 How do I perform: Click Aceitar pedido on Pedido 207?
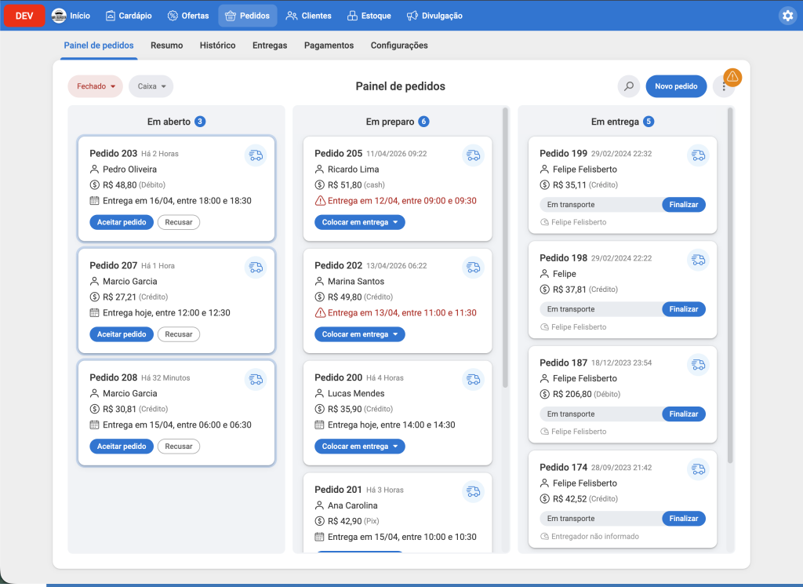(122, 334)
